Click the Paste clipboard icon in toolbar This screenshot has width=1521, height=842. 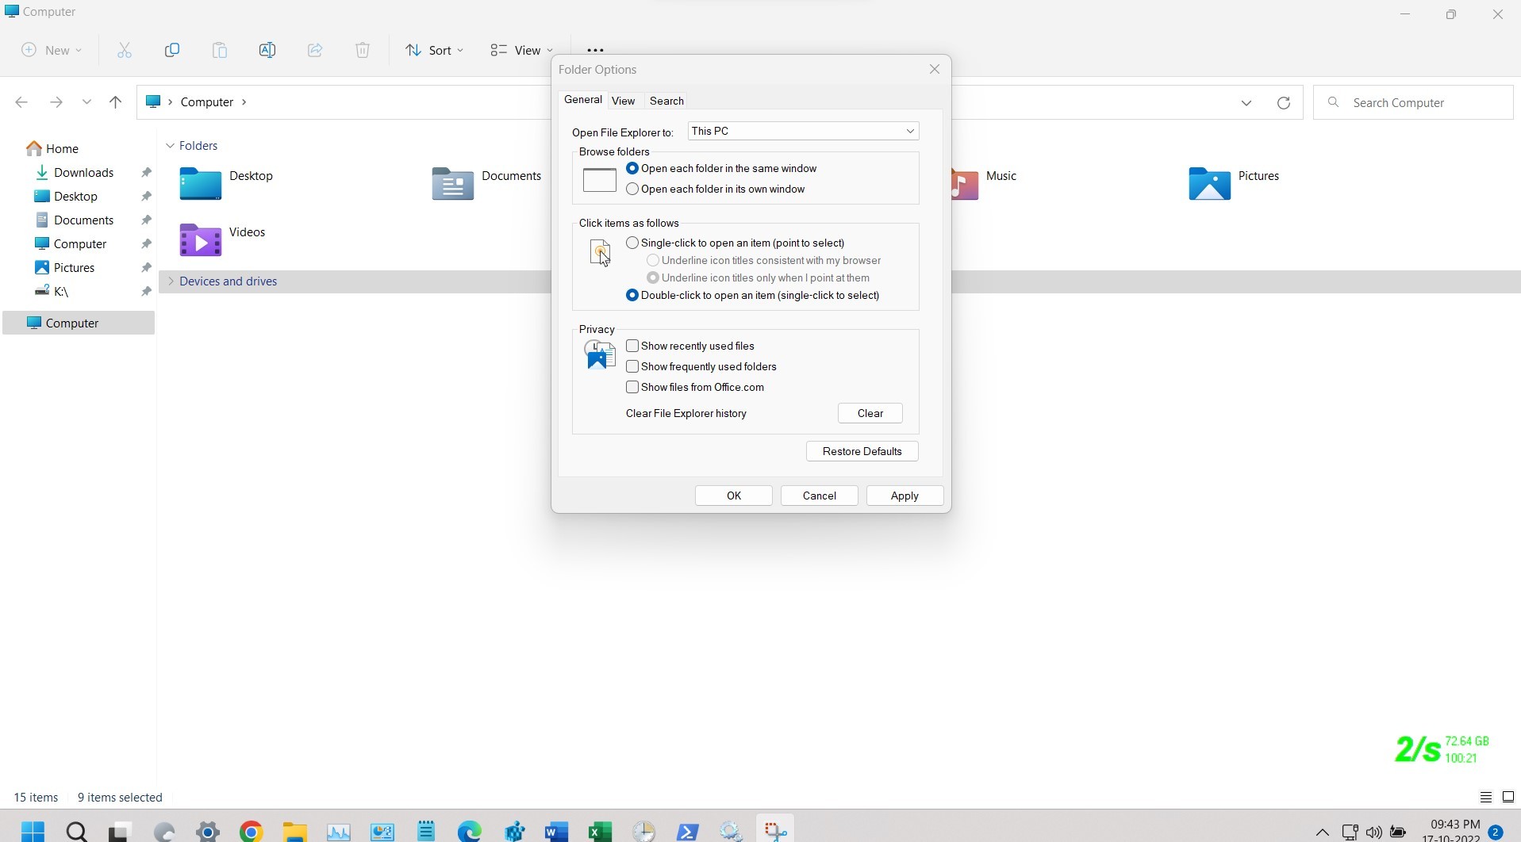(x=220, y=50)
